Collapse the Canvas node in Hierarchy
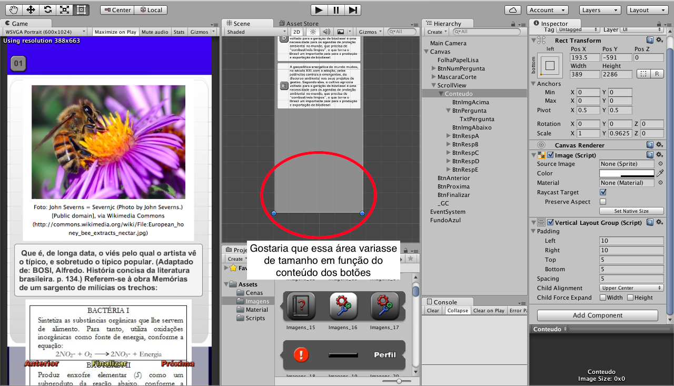Image resolution: width=674 pixels, height=386 pixels. pos(426,52)
